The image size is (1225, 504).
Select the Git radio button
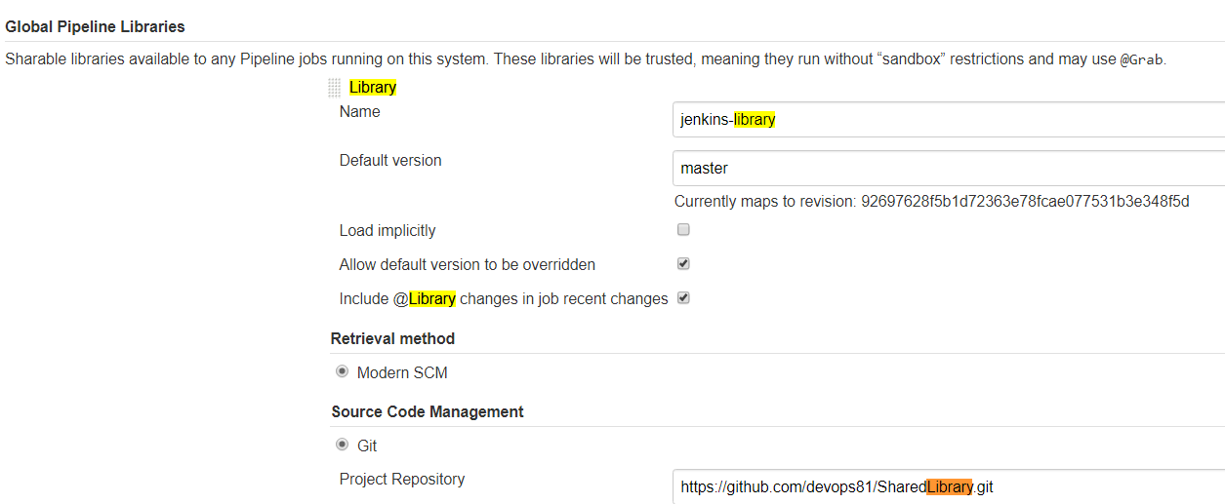point(342,446)
